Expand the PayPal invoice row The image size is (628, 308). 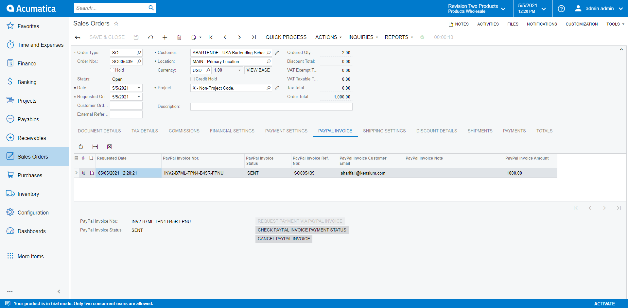pos(77,173)
